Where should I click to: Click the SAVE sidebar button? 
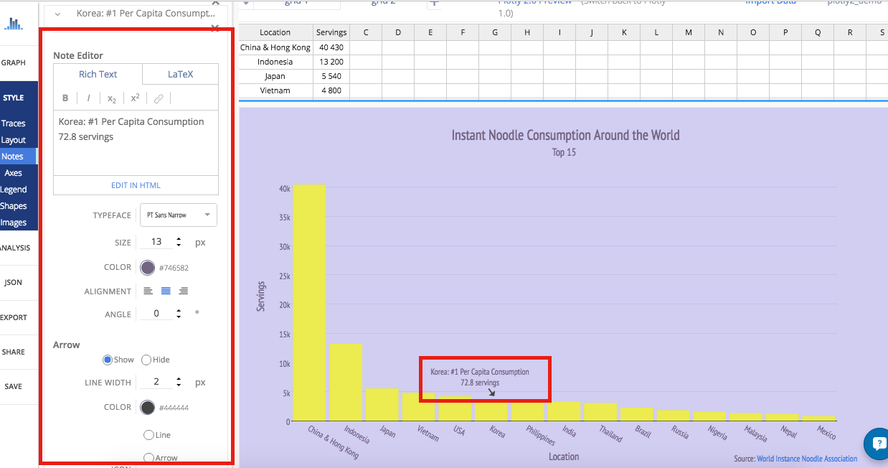[x=14, y=386]
